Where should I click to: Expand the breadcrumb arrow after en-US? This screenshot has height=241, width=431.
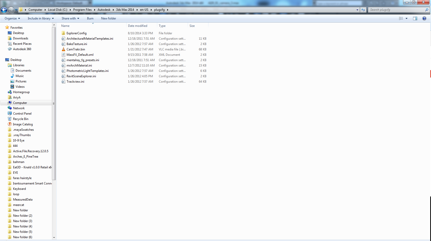151,10
